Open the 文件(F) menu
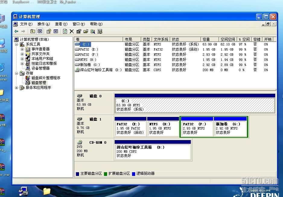This screenshot has width=283, height=197. click(x=26, y=24)
